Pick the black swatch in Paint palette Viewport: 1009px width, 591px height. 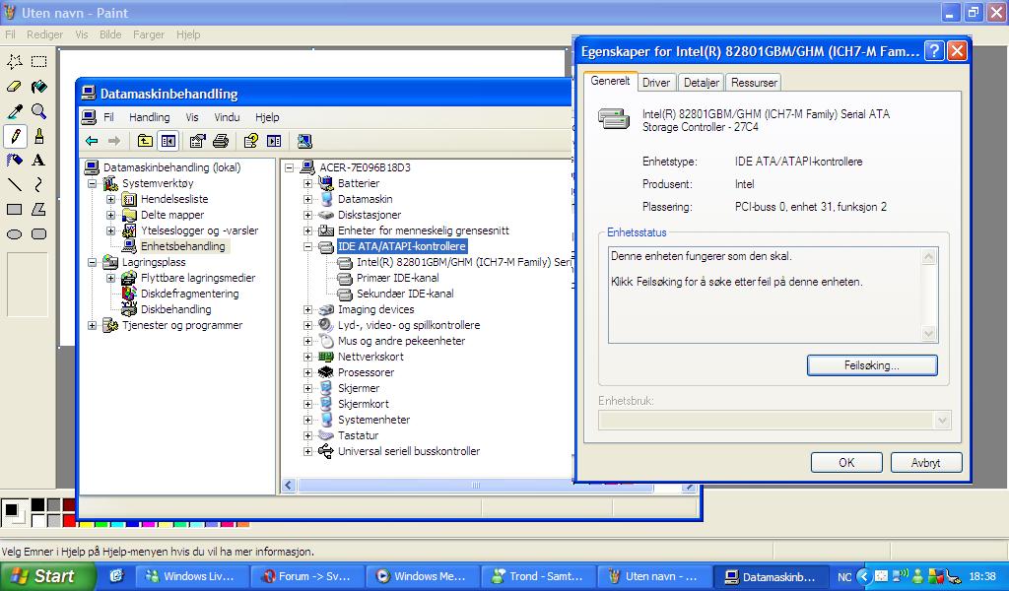pyautogui.click(x=38, y=505)
